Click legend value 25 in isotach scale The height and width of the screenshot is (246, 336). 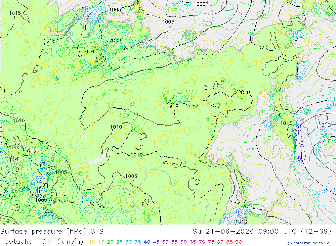(x=119, y=242)
